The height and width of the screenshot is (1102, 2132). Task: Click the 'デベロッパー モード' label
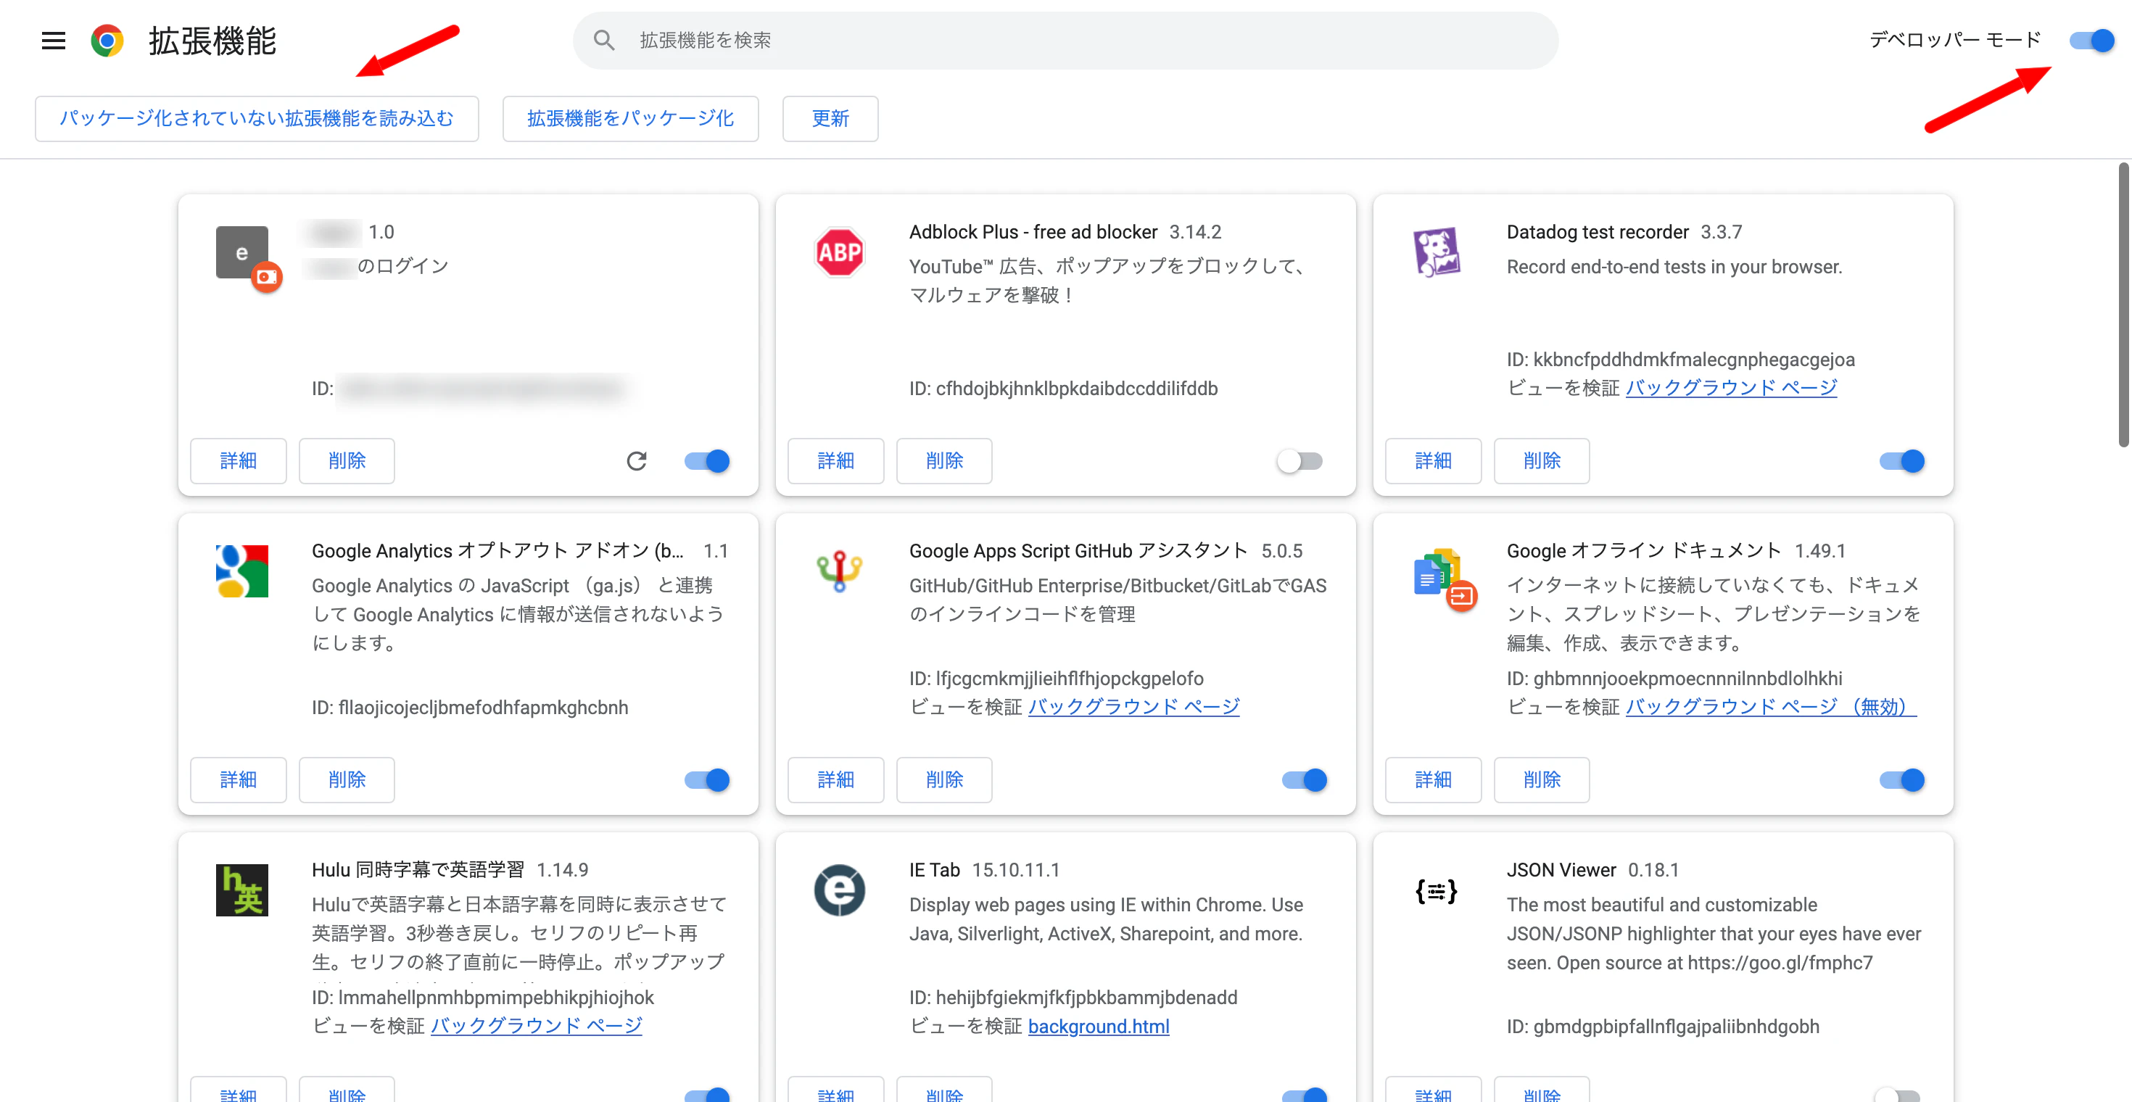[1956, 40]
